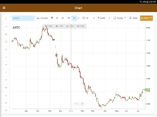Open the candle chart type dropdown

point(104,18)
